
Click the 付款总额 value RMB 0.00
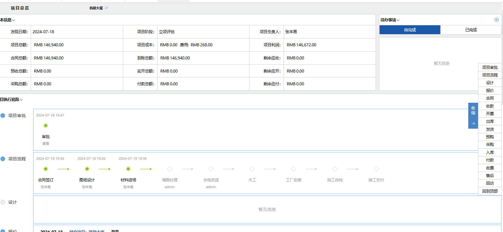(x=169, y=84)
